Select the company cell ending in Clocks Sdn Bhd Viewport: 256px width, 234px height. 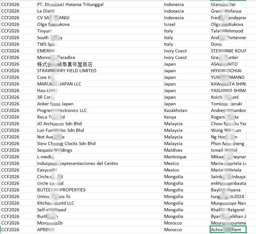click(x=66, y=143)
